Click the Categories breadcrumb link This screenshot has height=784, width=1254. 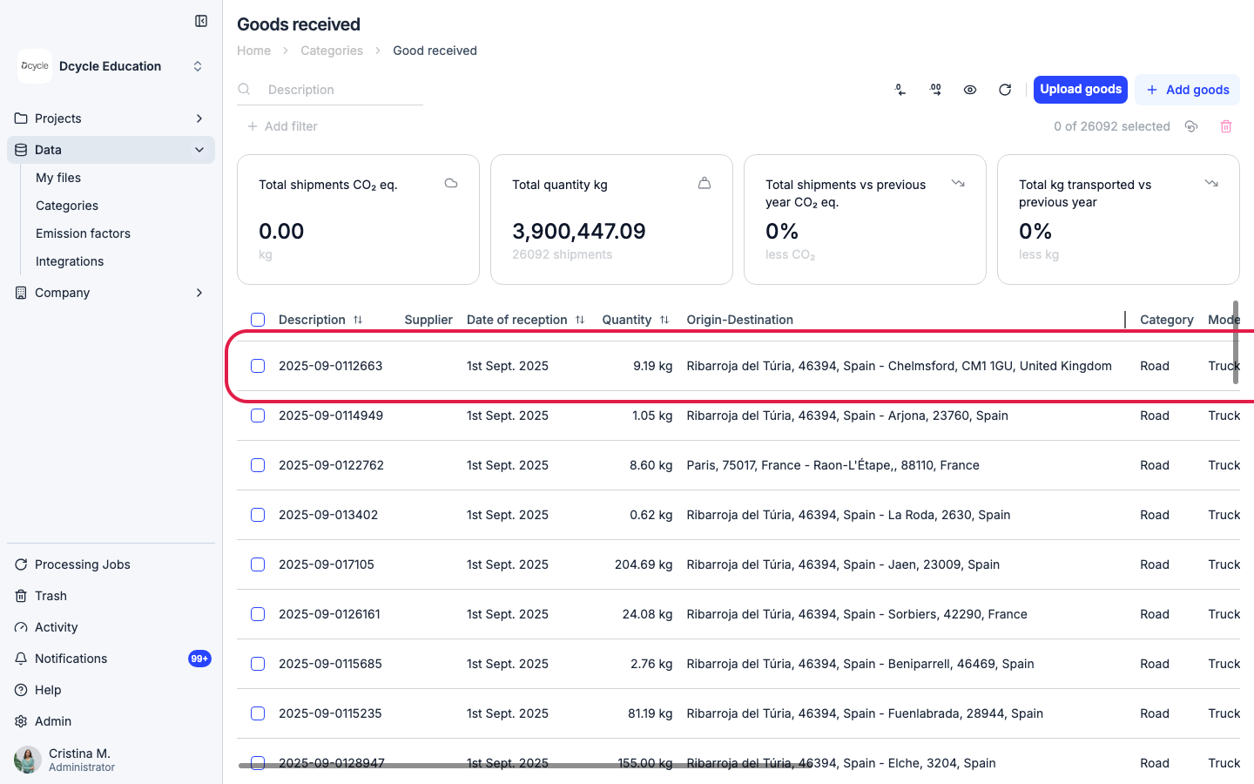332,51
